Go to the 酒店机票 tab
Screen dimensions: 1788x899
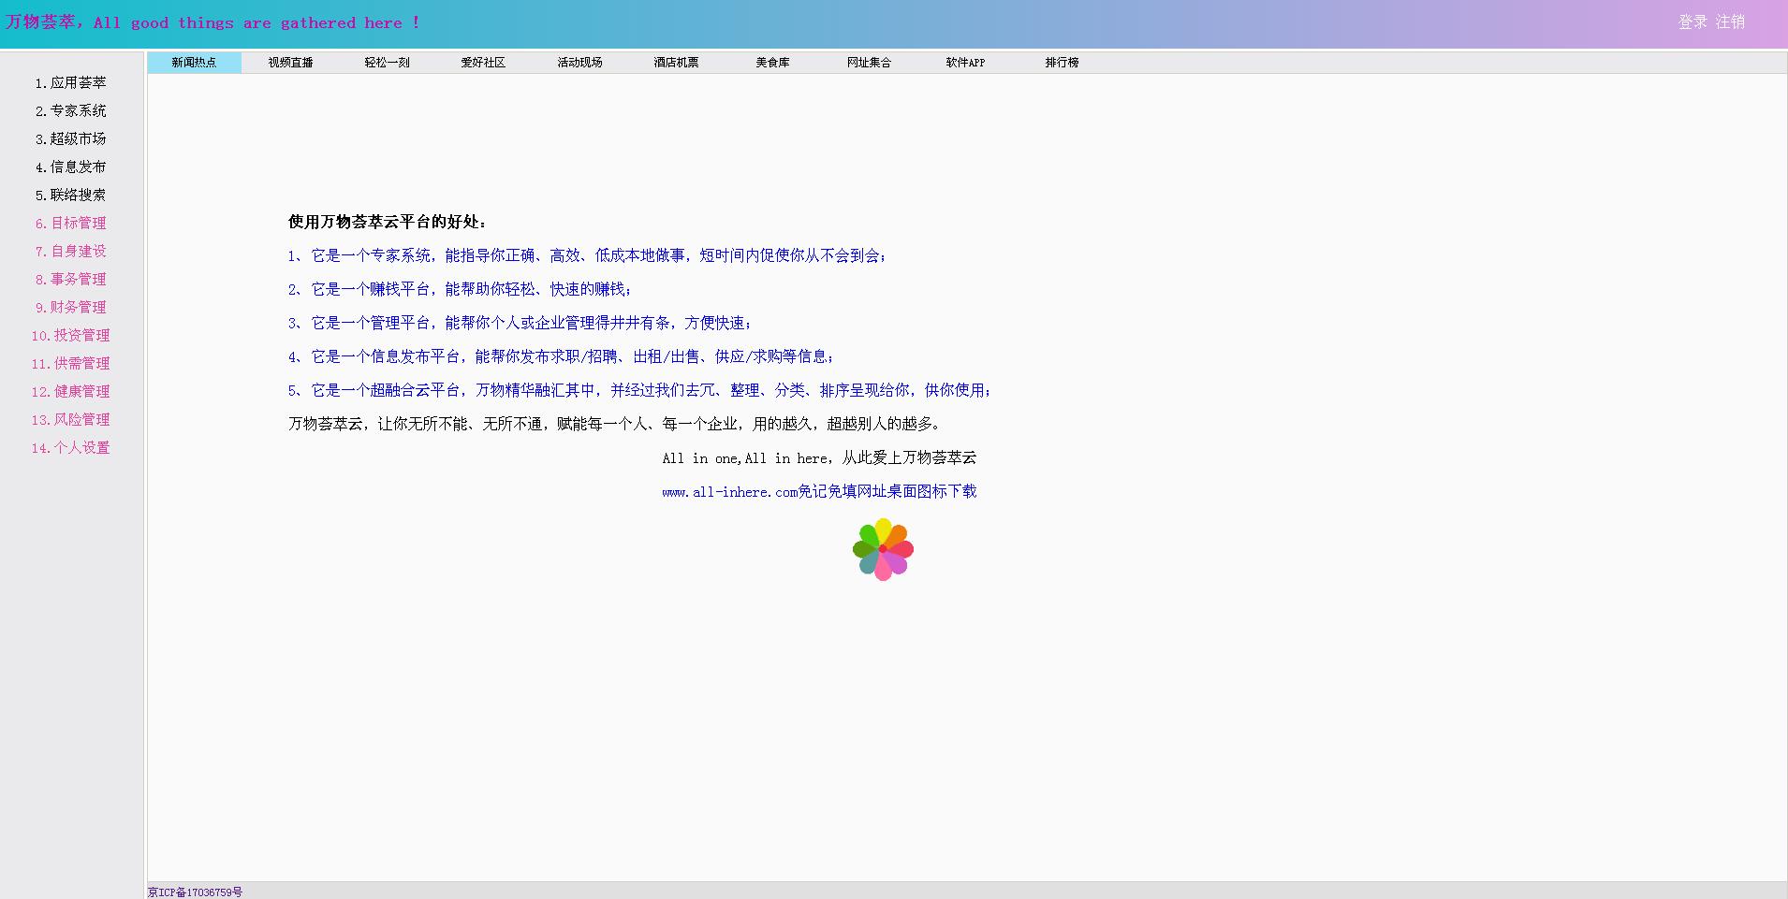(x=676, y=63)
